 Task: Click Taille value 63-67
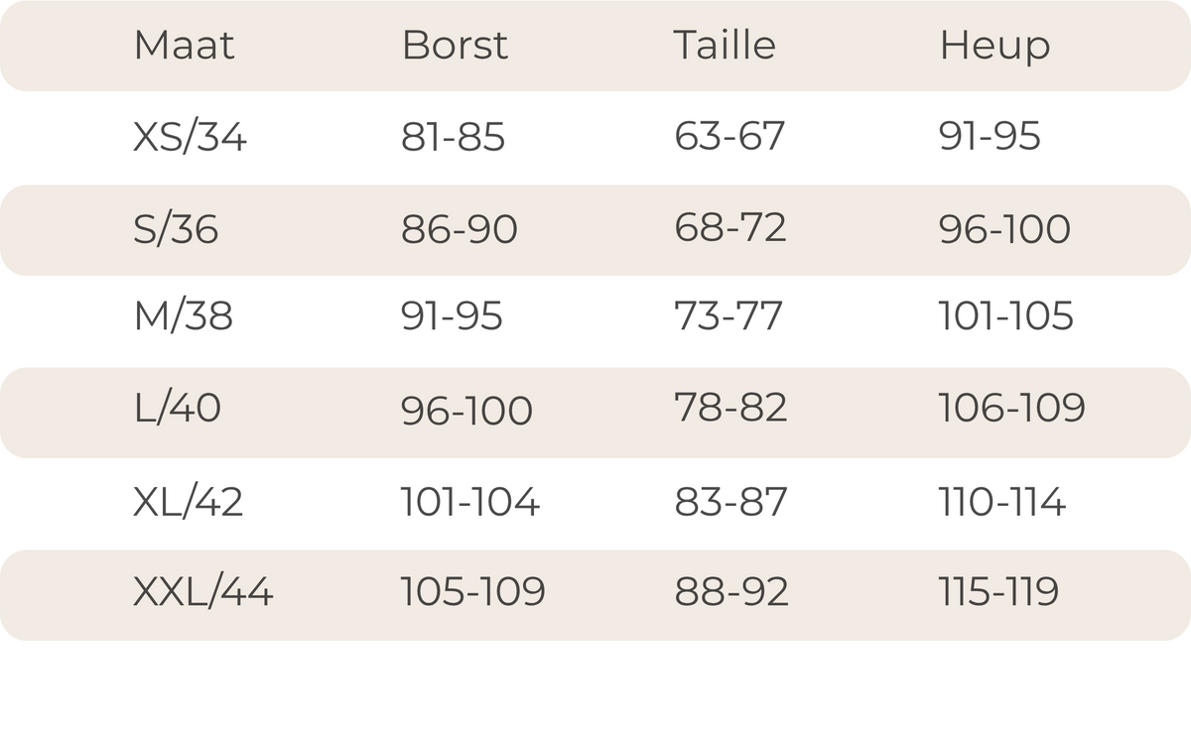pyautogui.click(x=729, y=136)
